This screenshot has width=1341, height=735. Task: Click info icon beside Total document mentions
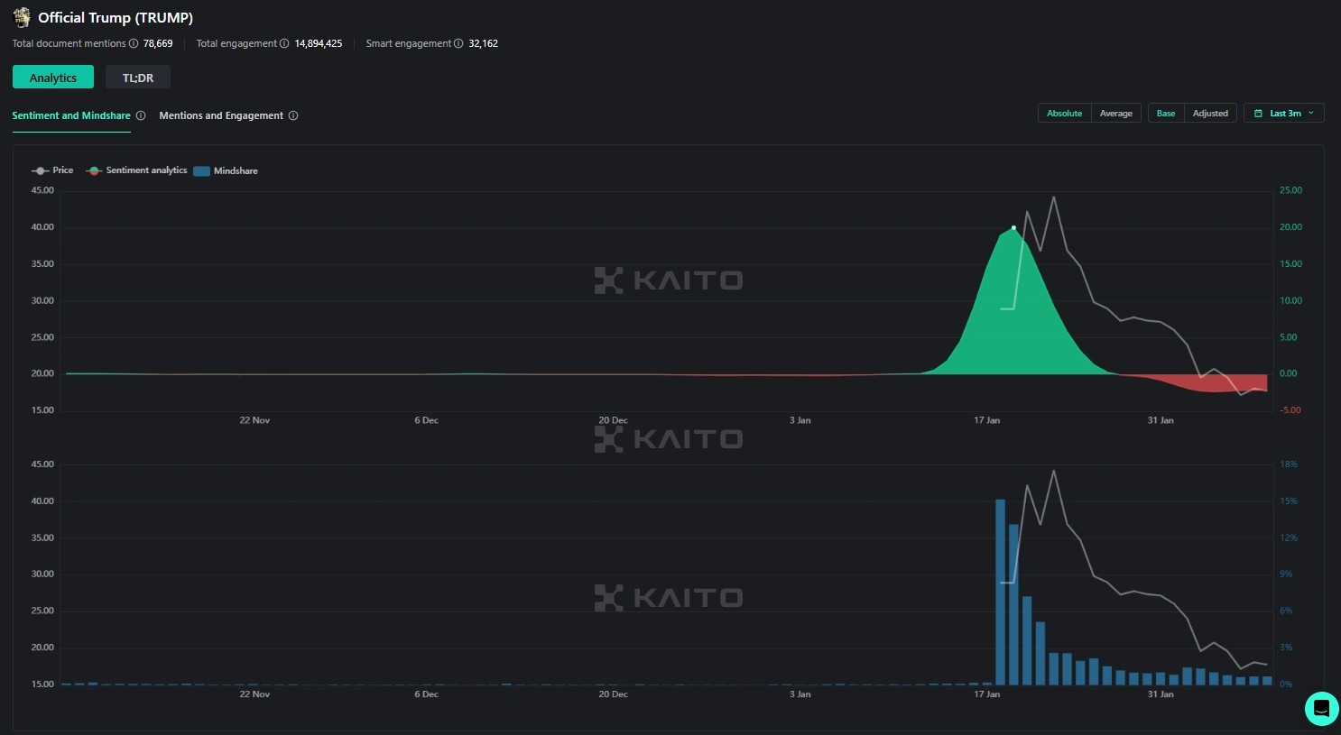pos(134,43)
